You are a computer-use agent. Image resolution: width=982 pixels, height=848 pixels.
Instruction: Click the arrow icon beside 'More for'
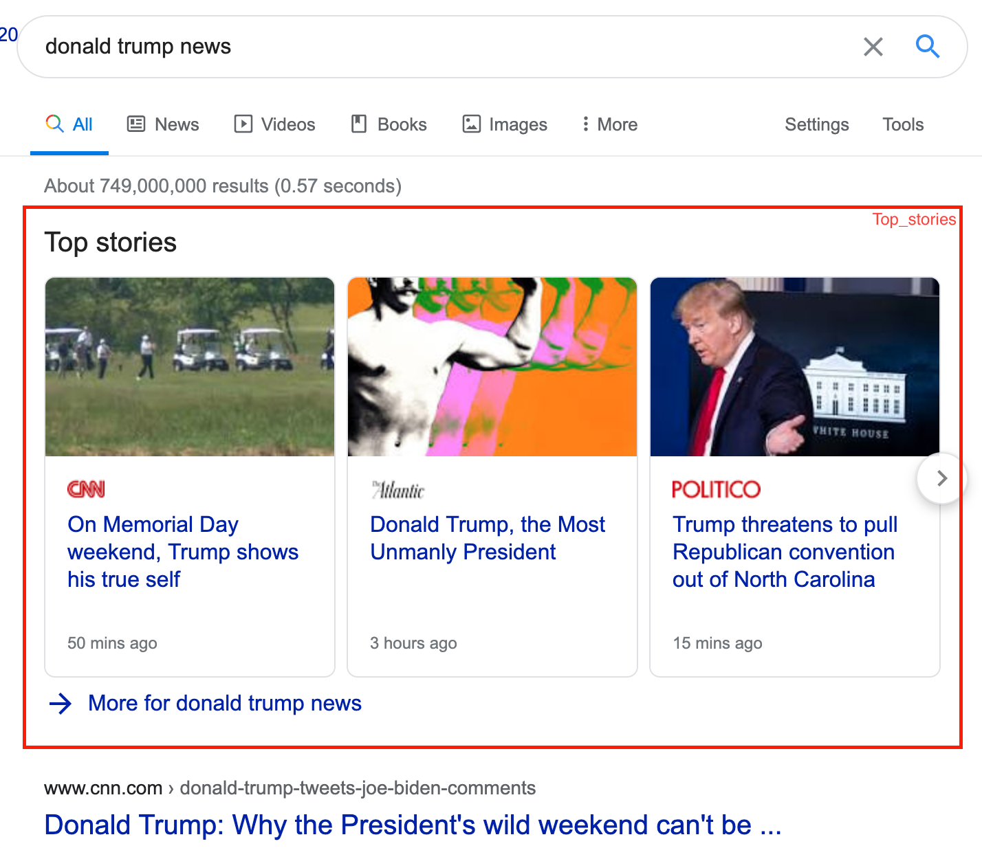point(61,703)
